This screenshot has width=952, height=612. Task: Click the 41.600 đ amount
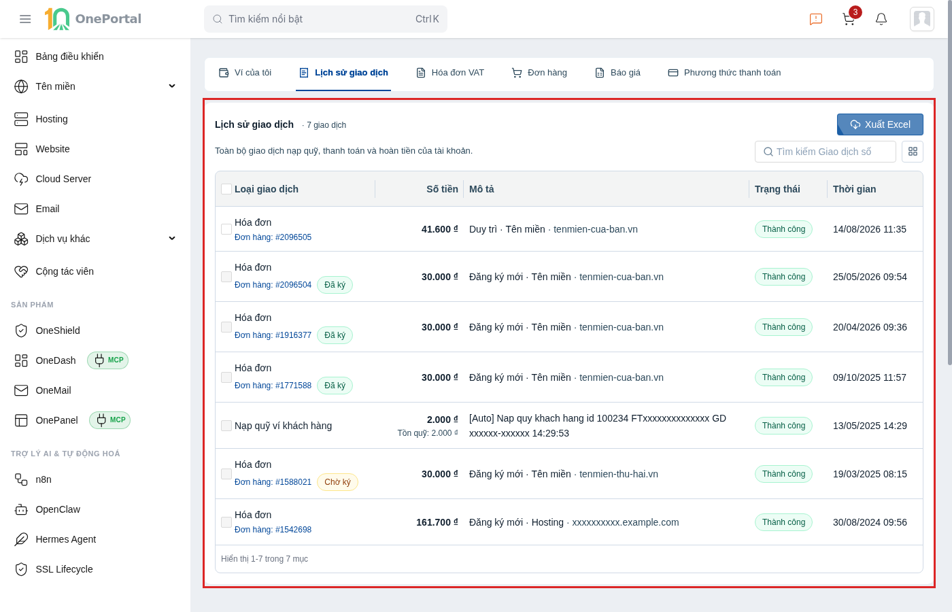(x=440, y=229)
